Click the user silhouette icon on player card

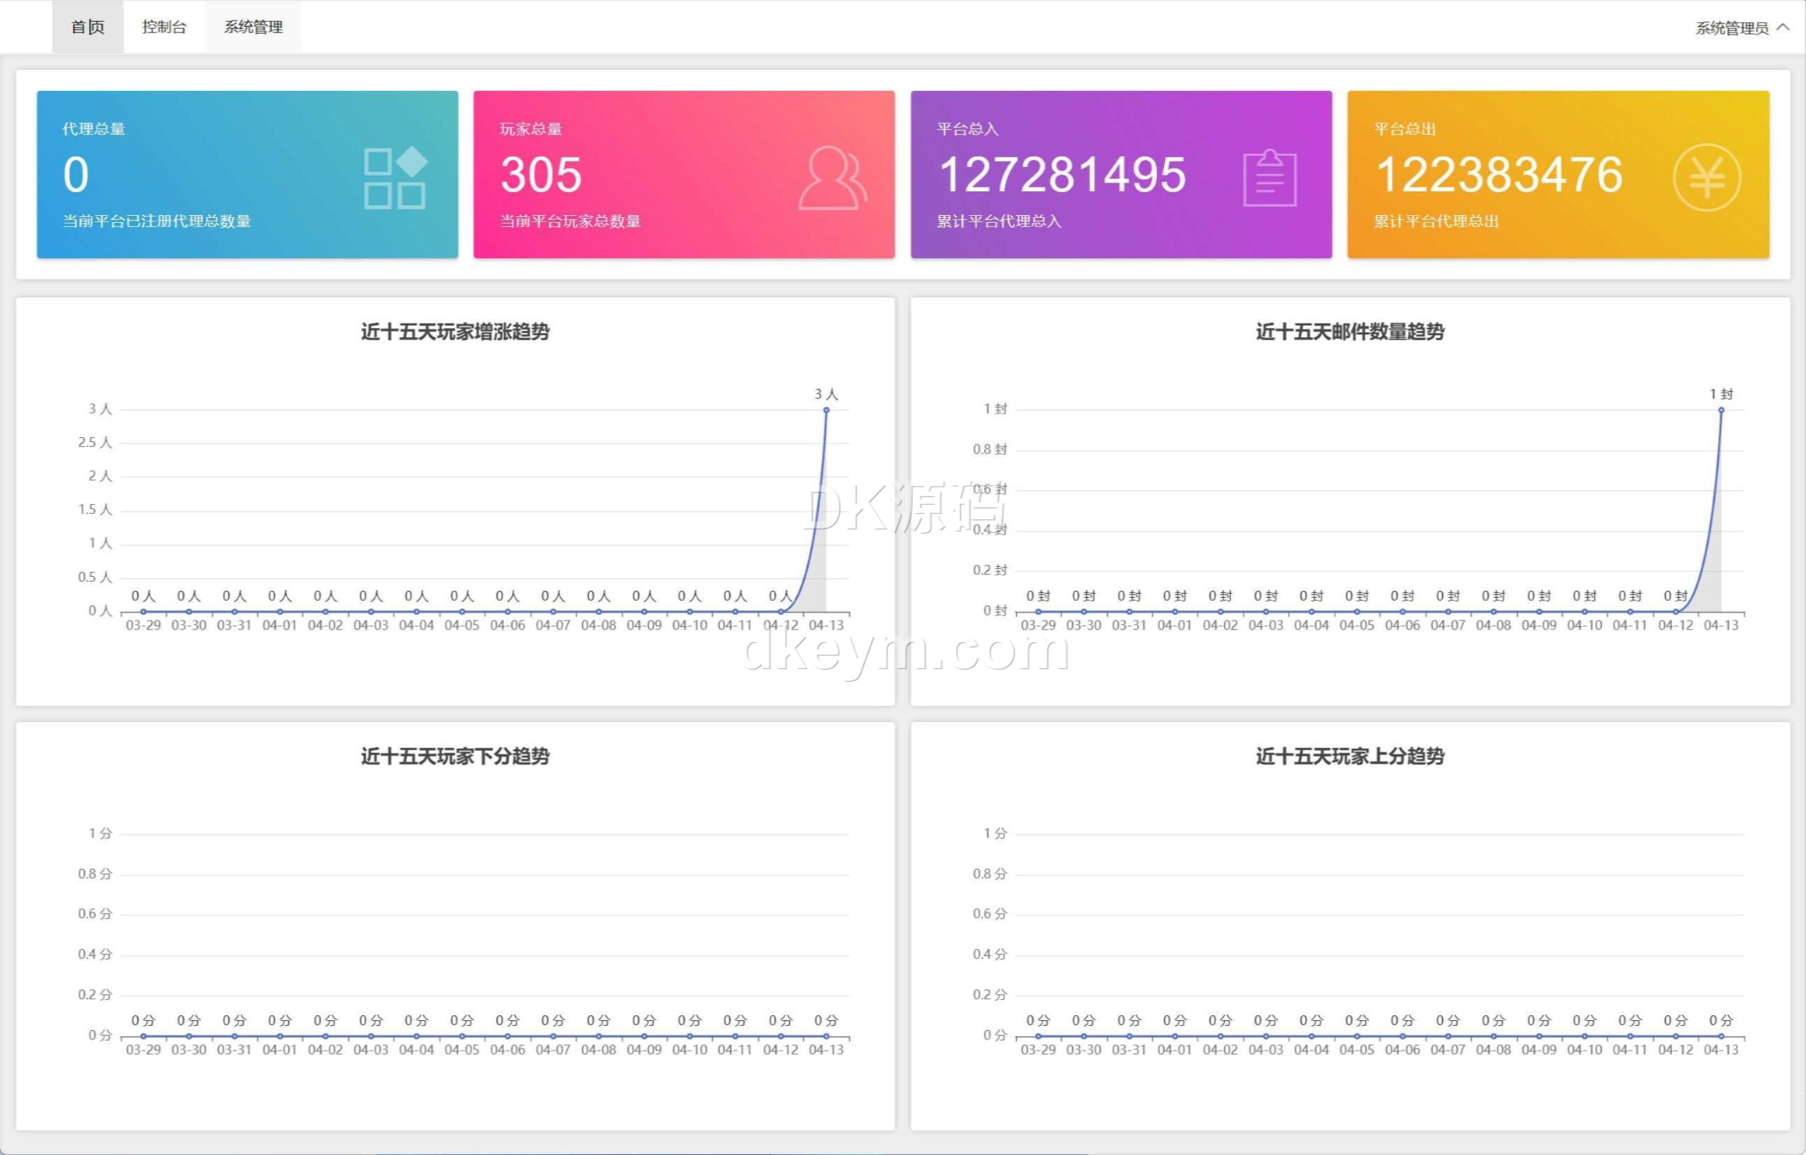[x=832, y=178]
